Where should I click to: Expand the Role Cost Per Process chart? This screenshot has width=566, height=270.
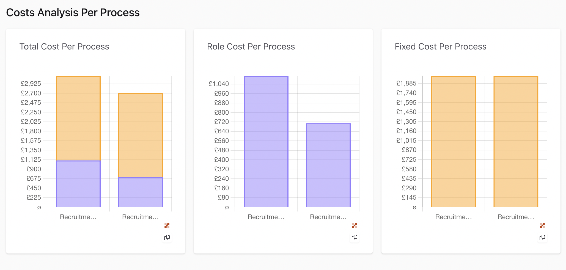click(x=355, y=225)
